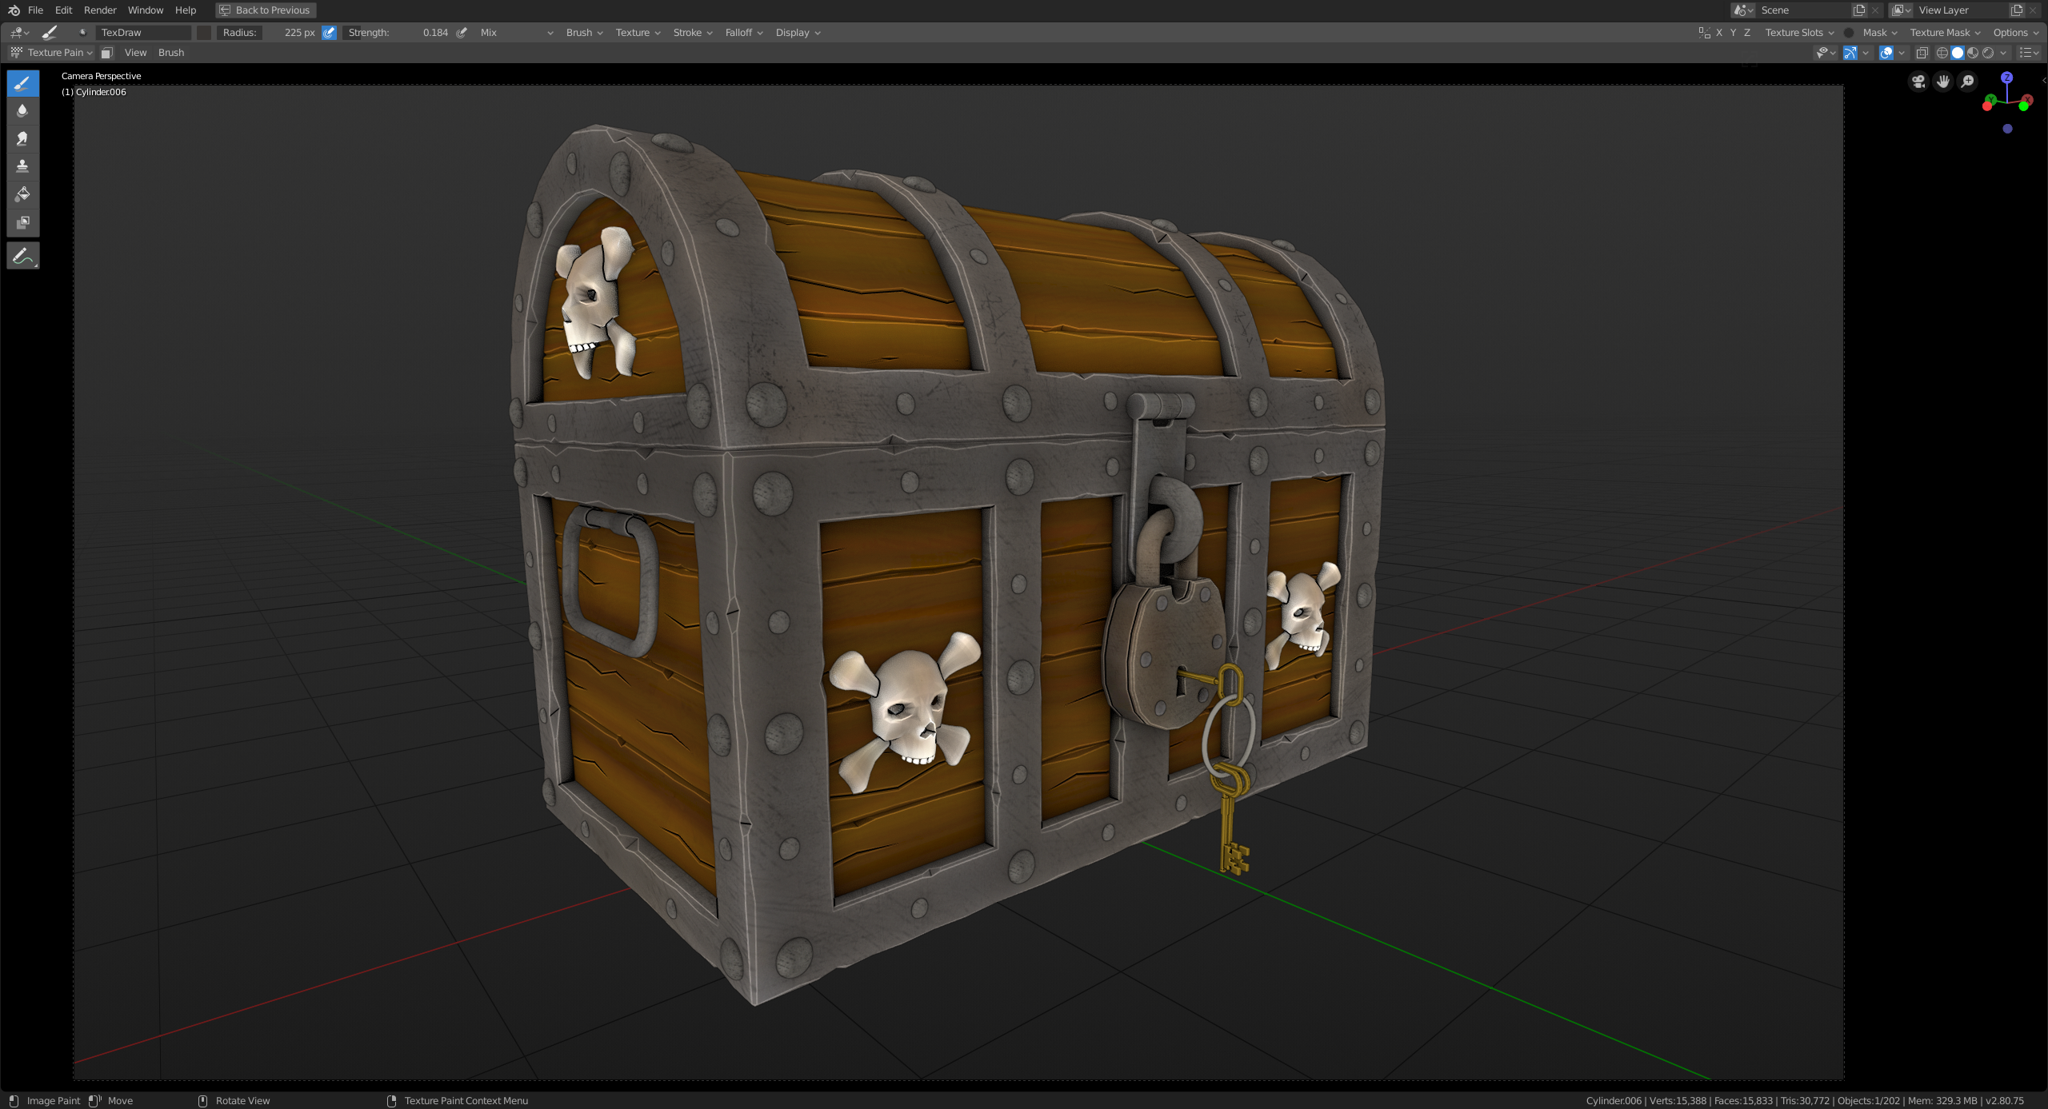Open the Brush menu in header
Viewport: 2048px width, 1109px height.
(x=170, y=53)
